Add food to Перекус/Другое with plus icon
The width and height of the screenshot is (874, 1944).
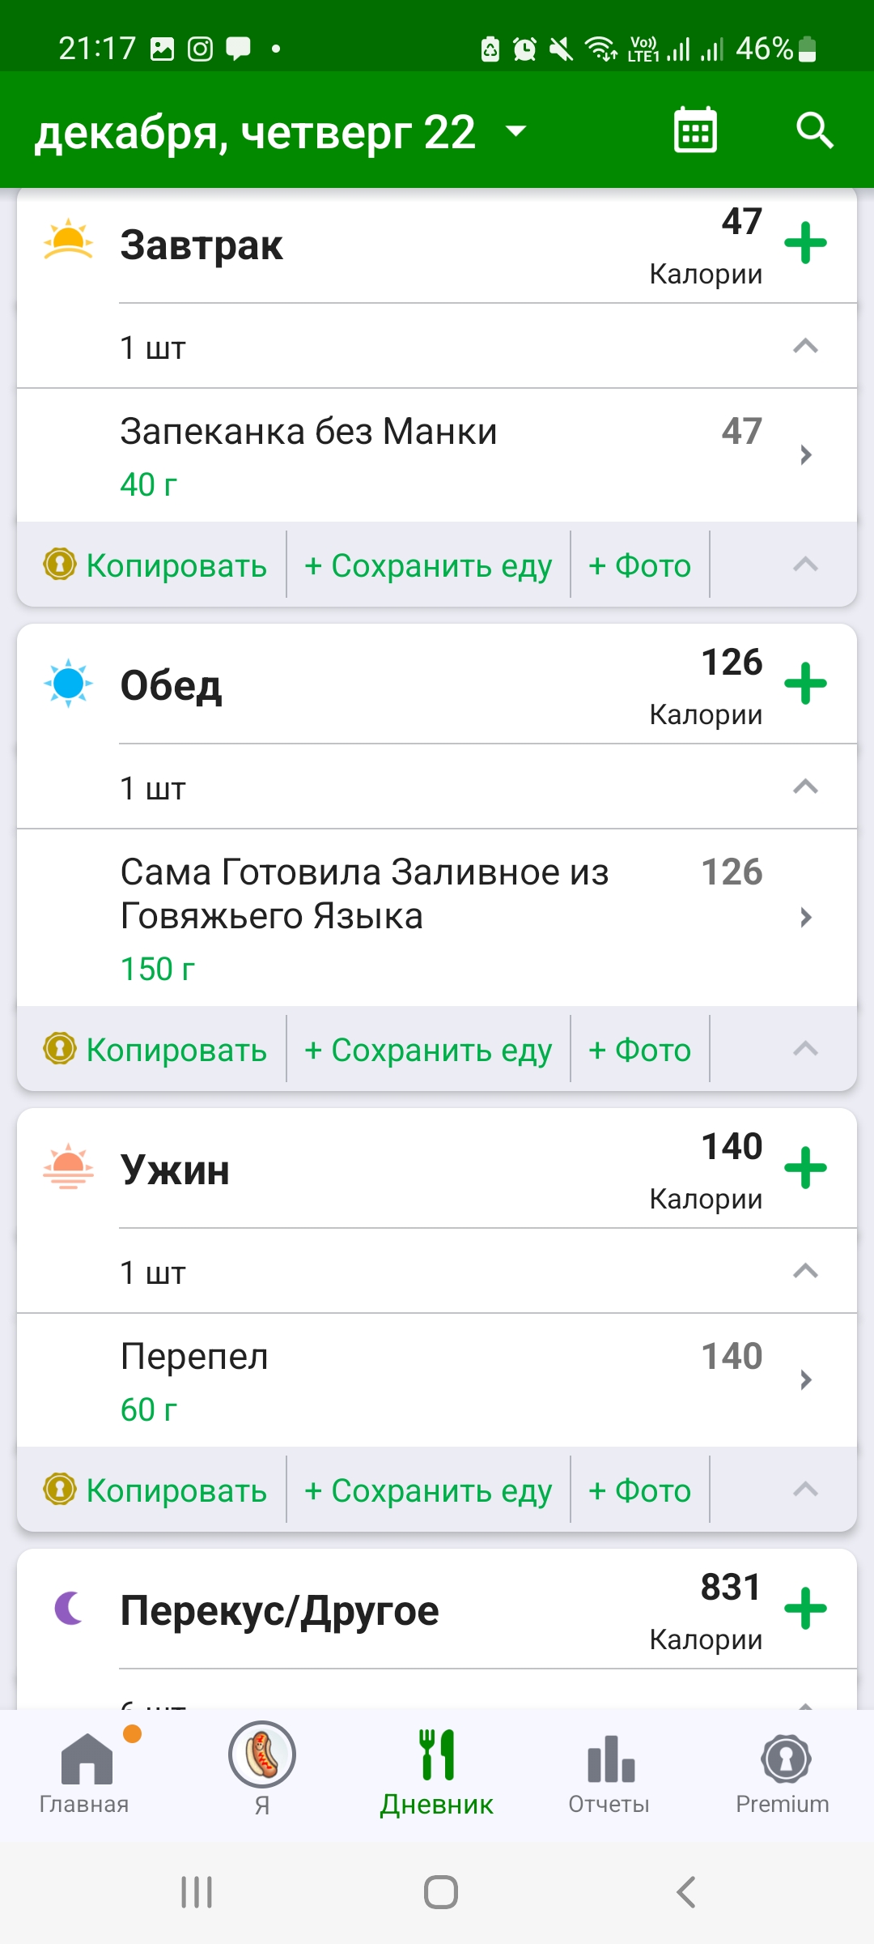805,1609
